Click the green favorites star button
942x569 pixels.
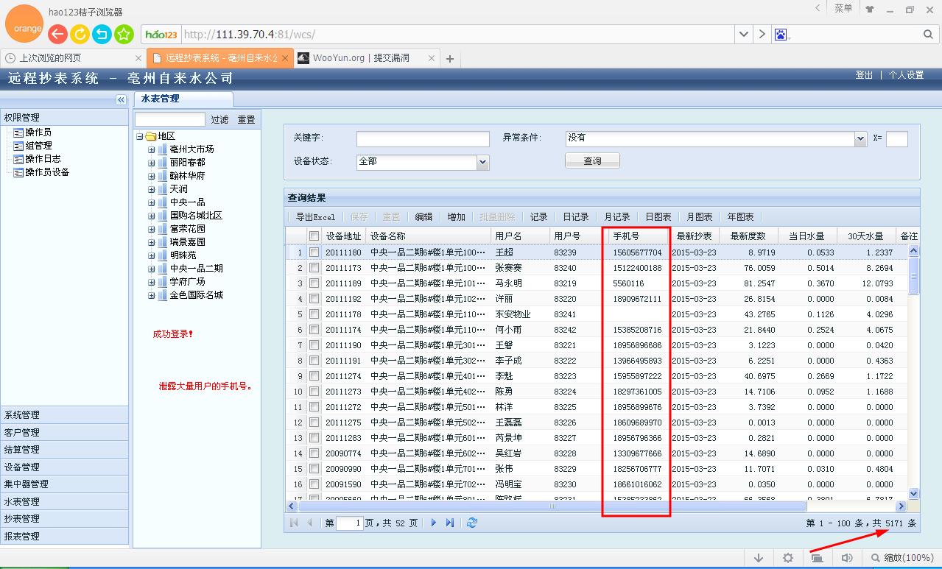(124, 34)
